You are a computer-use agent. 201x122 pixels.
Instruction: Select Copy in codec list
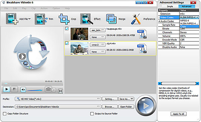click(x=189, y=27)
